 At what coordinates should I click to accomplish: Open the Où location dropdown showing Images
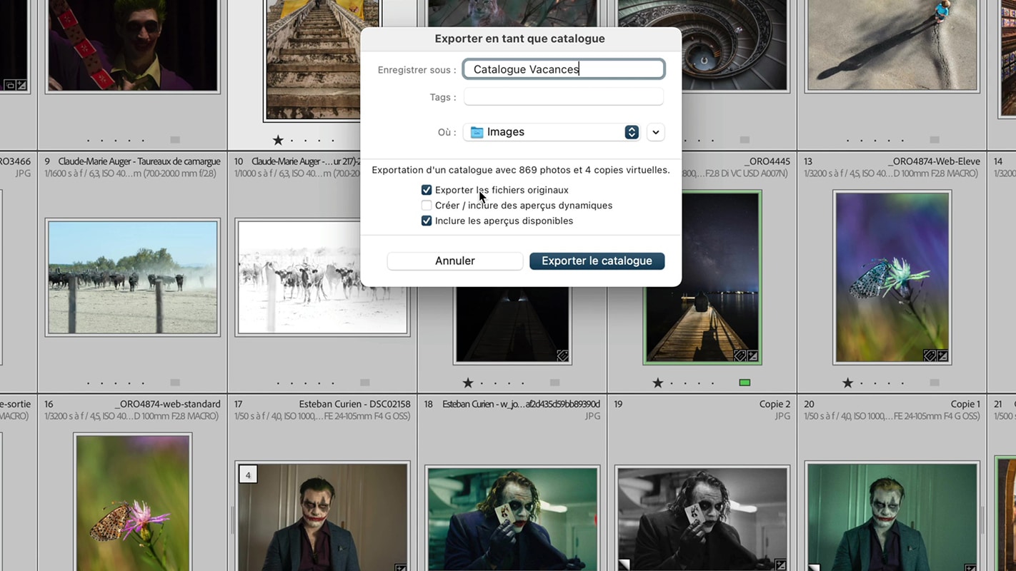click(552, 132)
